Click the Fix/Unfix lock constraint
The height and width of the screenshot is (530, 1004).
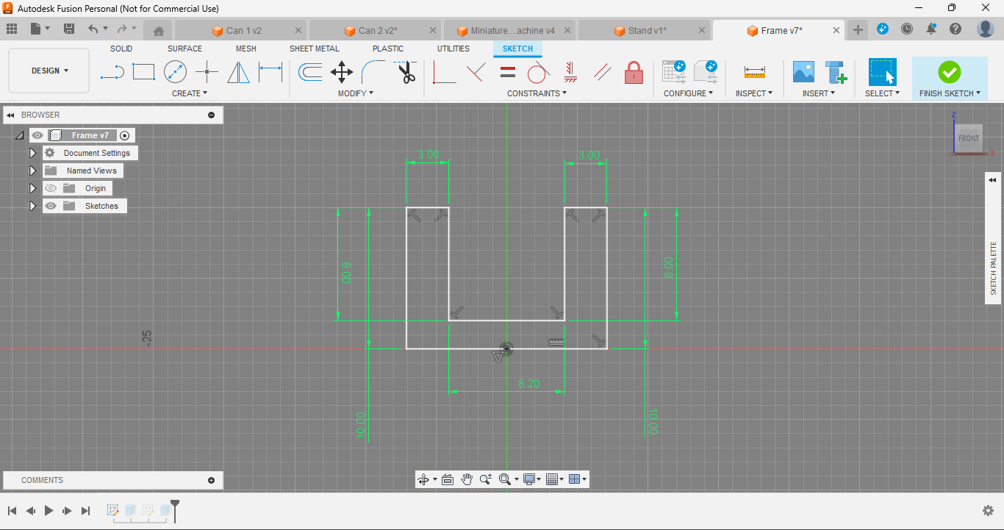[634, 72]
